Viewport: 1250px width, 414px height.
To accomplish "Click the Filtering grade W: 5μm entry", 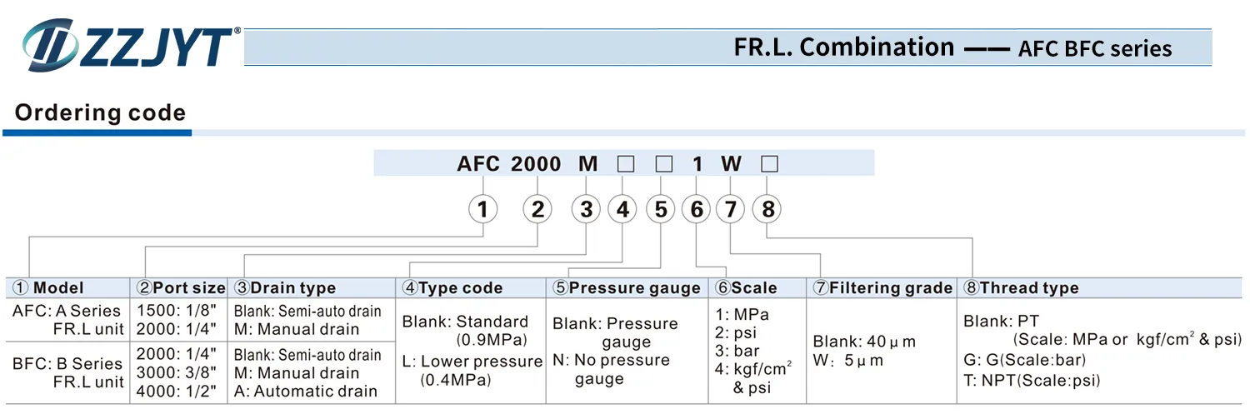I will [x=847, y=361].
